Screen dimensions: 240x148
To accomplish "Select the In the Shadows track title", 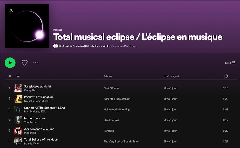I will pyautogui.click(x=35, y=118).
